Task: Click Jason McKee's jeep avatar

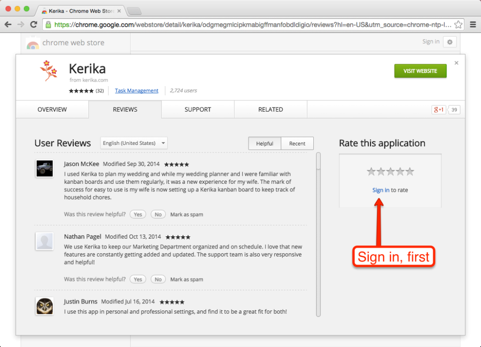Action: coord(45,168)
